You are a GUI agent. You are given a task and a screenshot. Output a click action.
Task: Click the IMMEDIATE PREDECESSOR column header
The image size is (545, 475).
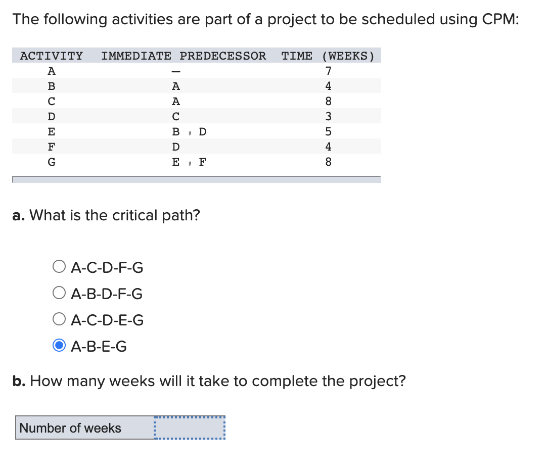[184, 56]
